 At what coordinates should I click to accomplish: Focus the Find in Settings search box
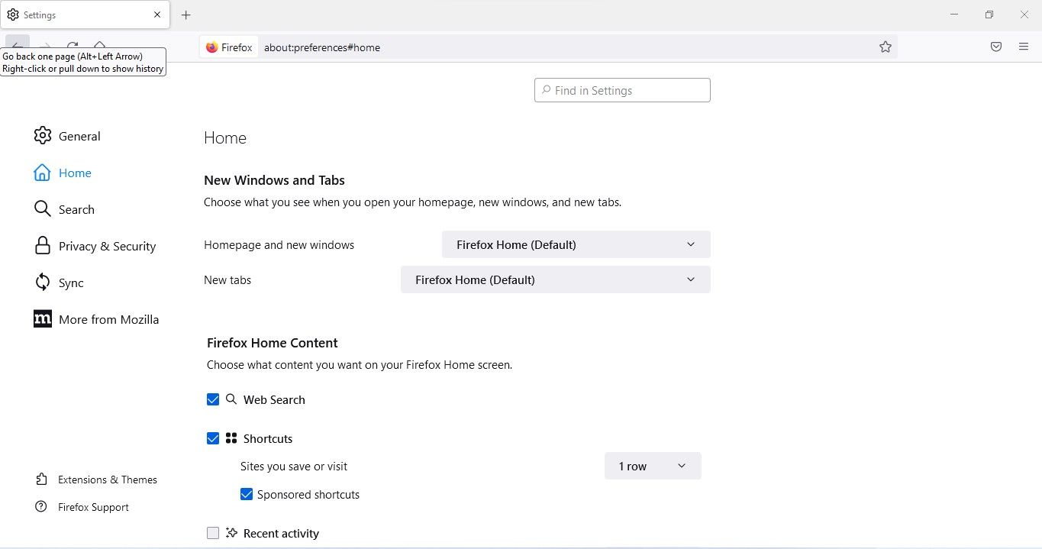click(622, 90)
